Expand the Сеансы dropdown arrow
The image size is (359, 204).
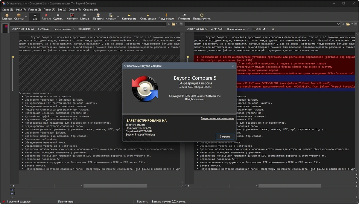(26, 17)
